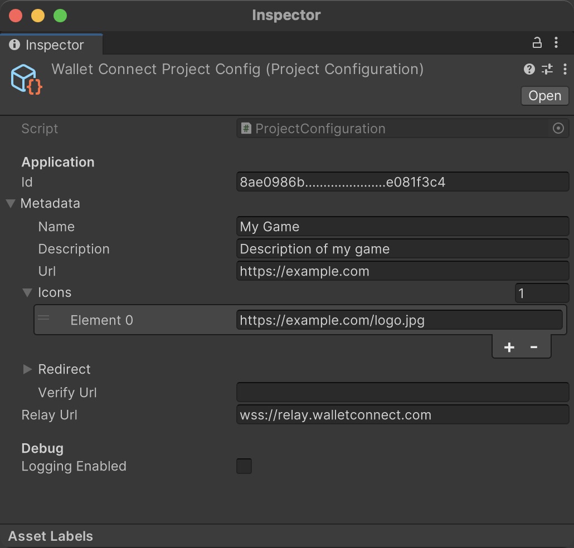Remove the selected Icons list element
The width and height of the screenshot is (574, 548).
tap(534, 348)
